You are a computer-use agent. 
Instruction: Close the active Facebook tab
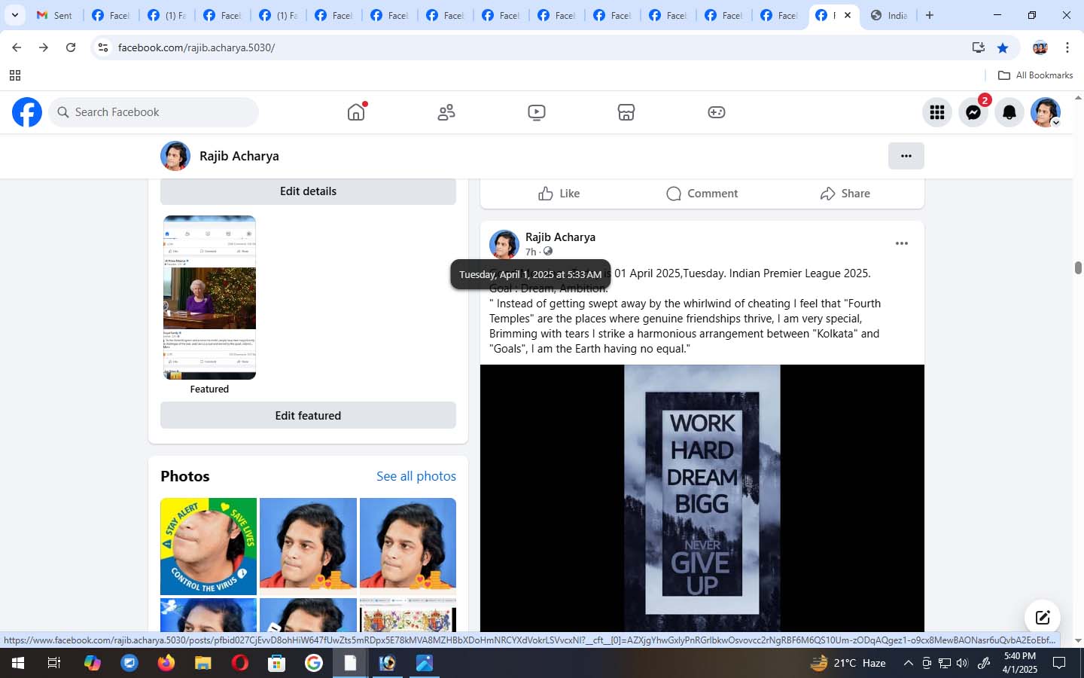[848, 15]
